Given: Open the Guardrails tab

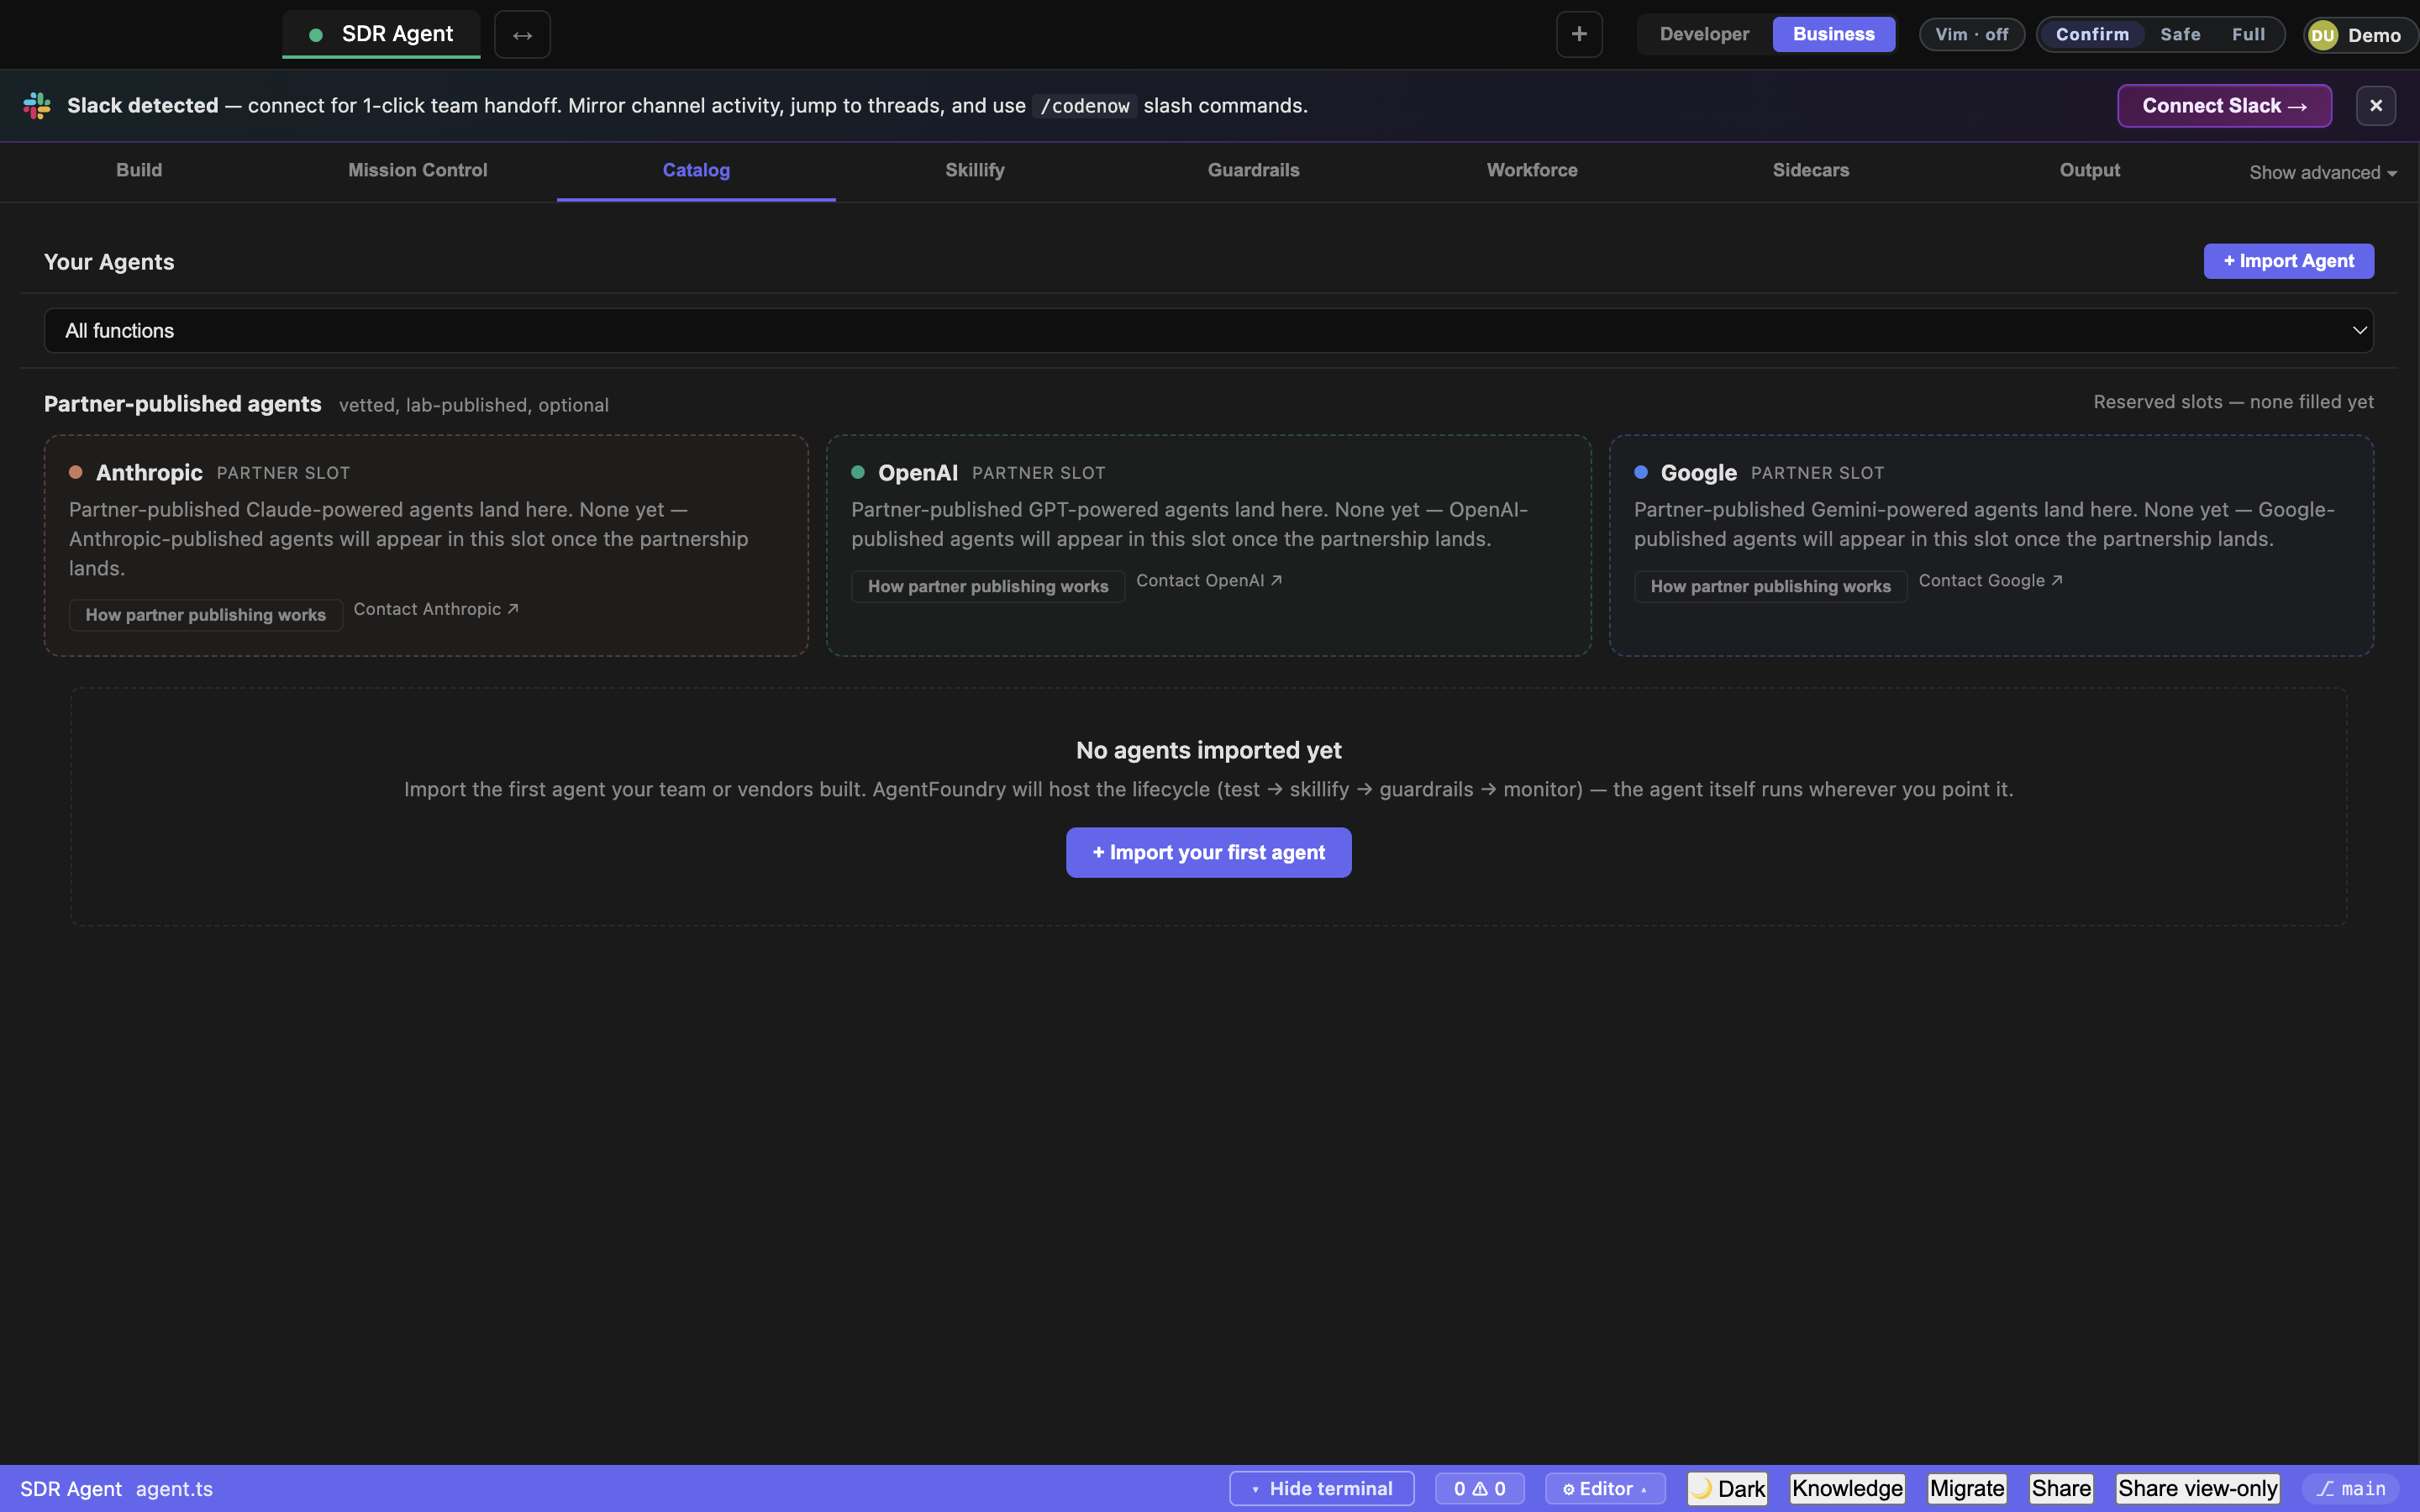Looking at the screenshot, I should 1254,170.
